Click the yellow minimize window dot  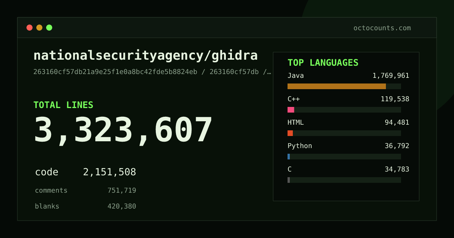point(39,28)
